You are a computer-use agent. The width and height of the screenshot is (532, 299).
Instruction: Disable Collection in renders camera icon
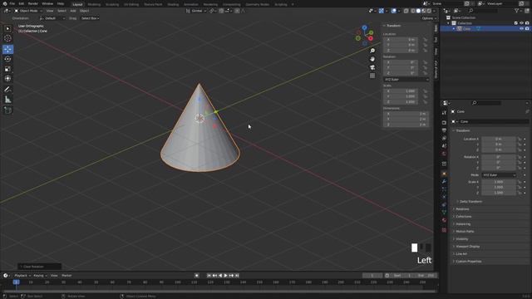527,23
